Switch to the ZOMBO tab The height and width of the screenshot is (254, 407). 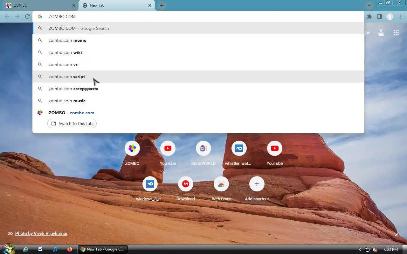click(x=39, y=5)
